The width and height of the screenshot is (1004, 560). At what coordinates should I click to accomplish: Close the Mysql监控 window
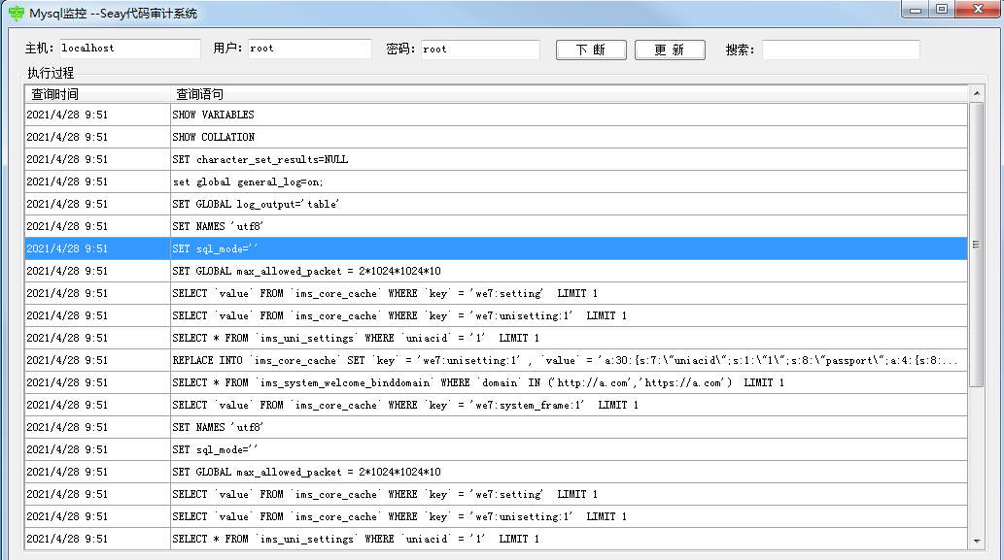coord(978,10)
